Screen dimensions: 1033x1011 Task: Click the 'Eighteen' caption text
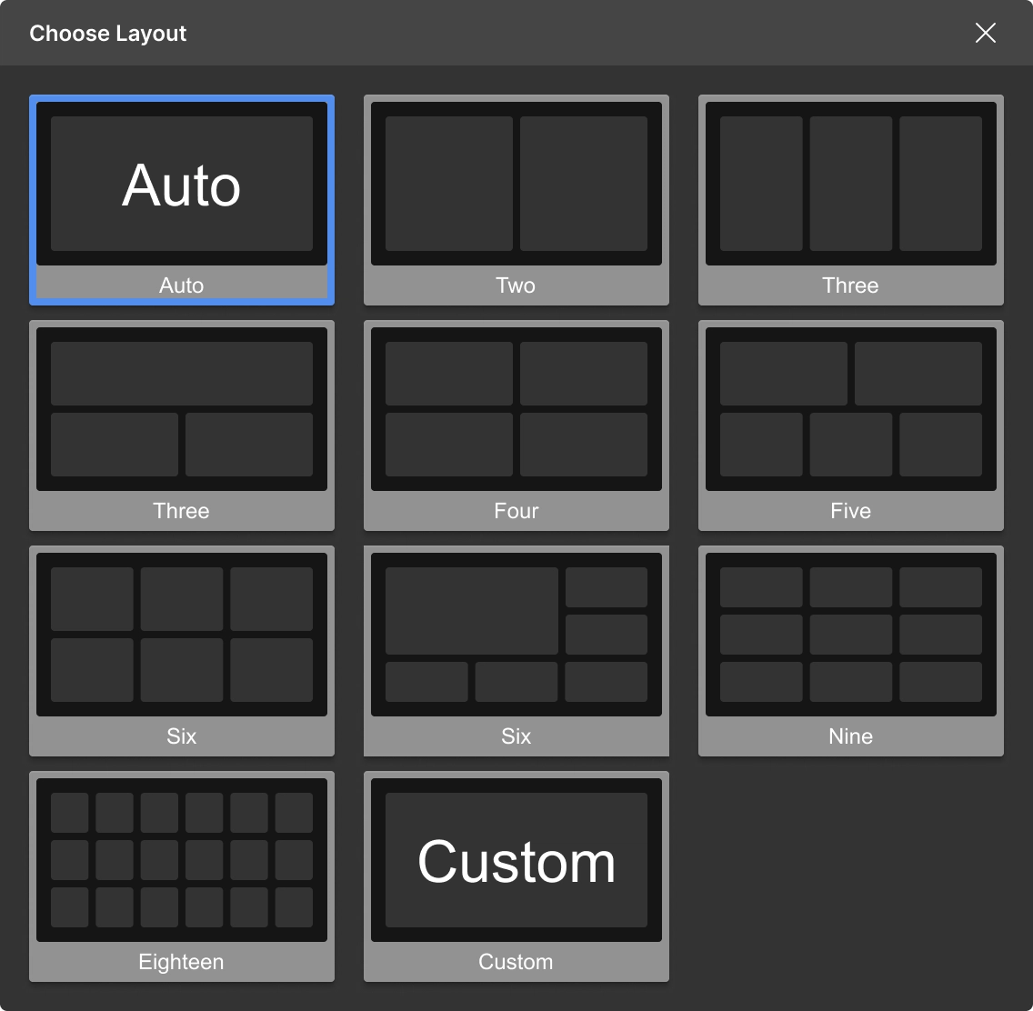[x=181, y=962]
